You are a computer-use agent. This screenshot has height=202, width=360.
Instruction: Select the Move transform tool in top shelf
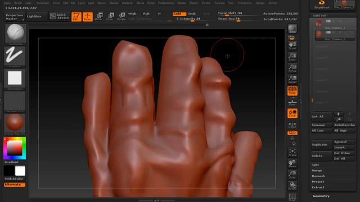coord(99,16)
